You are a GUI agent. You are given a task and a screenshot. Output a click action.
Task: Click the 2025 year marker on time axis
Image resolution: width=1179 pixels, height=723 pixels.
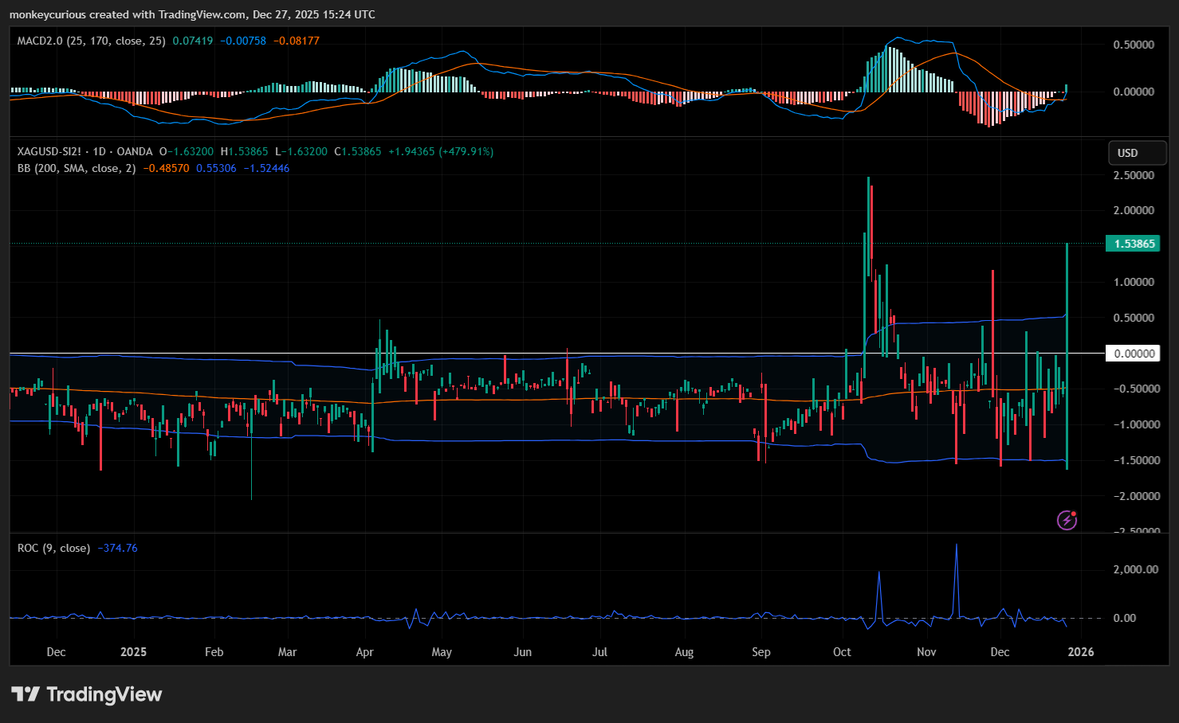pos(133,651)
